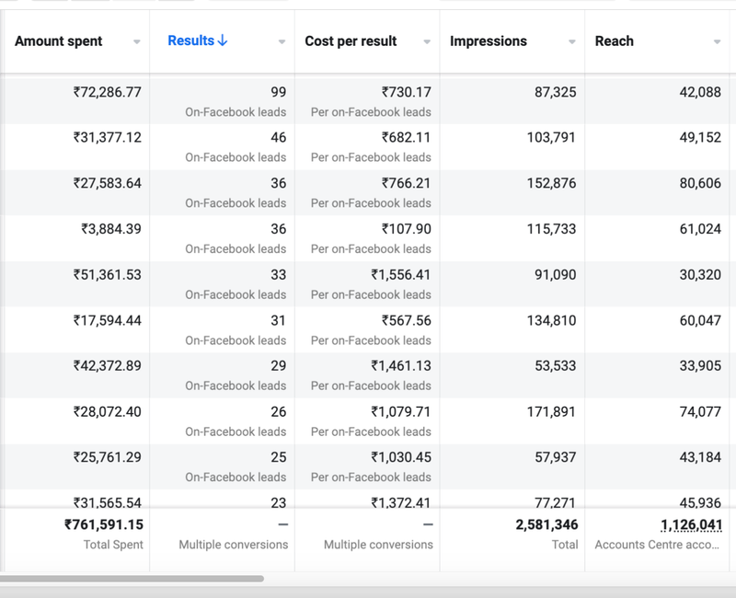
Task: Open the Reach column dropdown arrow
Action: [717, 42]
